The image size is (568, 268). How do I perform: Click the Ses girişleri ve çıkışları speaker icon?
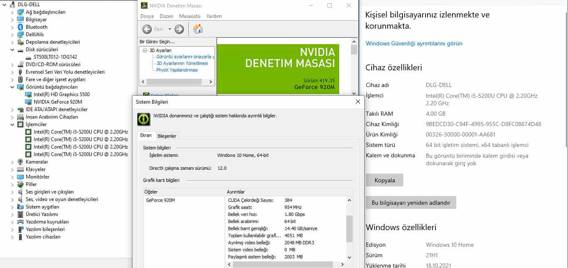point(20,192)
